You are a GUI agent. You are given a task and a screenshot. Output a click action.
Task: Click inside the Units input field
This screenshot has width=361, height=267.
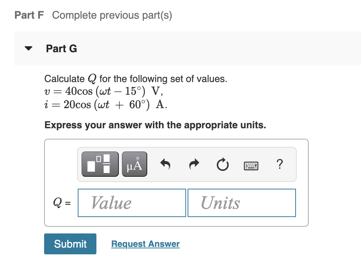point(241,202)
